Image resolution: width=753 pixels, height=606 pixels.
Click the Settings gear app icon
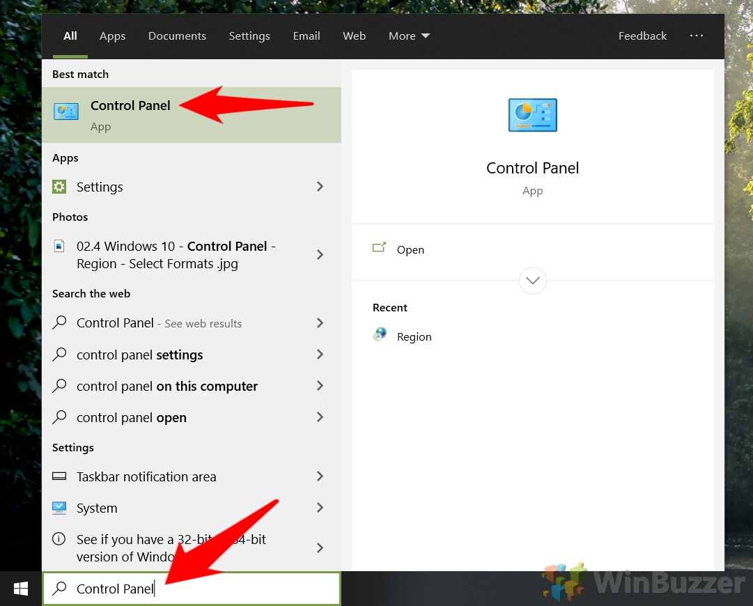pyautogui.click(x=59, y=187)
